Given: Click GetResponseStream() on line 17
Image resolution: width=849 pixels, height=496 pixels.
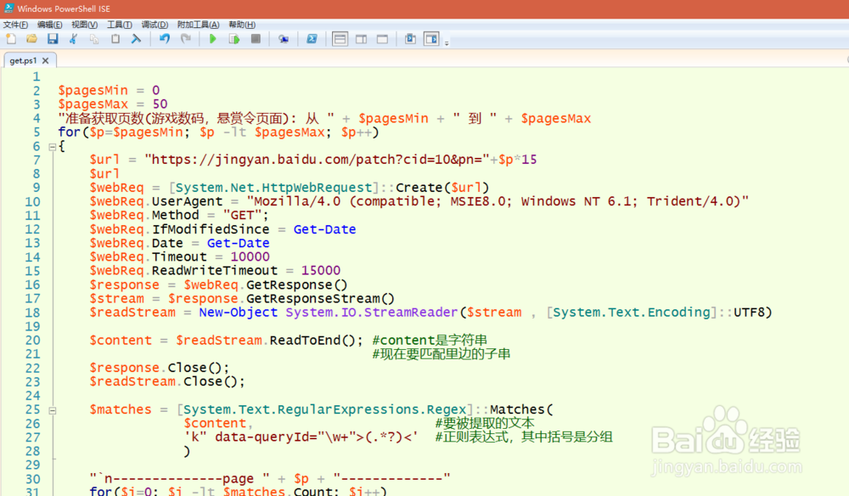Looking at the screenshot, I should 321,299.
